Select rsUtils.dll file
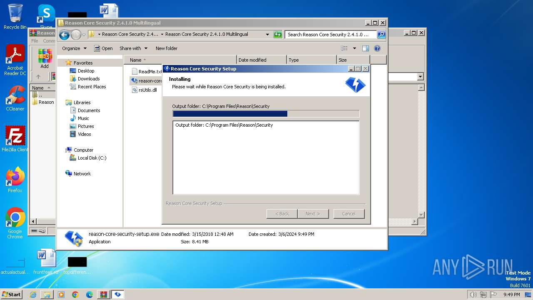Screen dimensions: 533x300 pyautogui.click(x=144, y=90)
